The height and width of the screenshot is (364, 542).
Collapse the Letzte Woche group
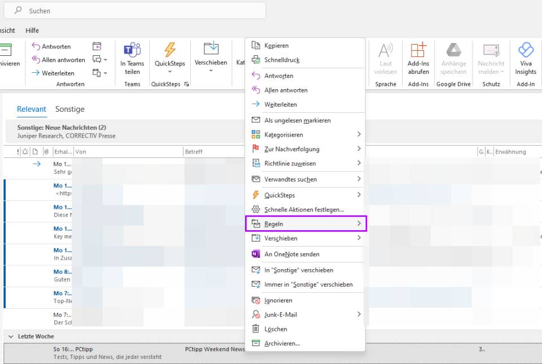coord(11,336)
